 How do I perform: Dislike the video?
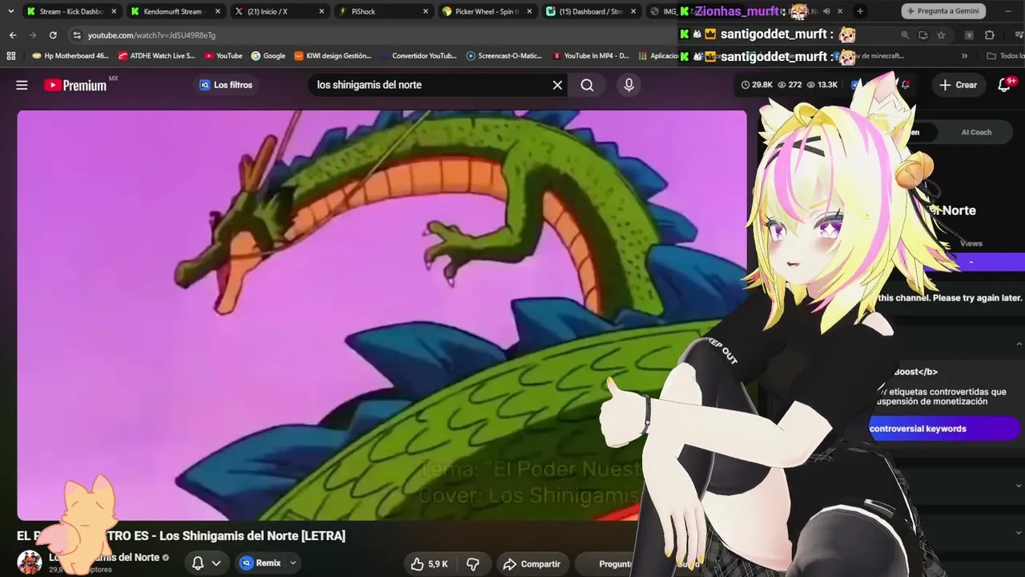click(x=472, y=563)
